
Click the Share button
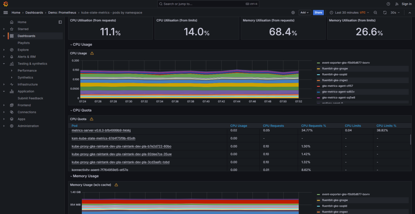click(318, 13)
